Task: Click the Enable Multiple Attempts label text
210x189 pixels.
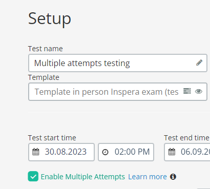Action: [x=83, y=177]
